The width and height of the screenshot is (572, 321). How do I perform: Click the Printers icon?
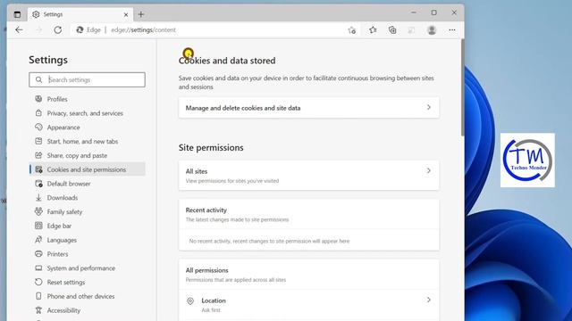tap(38, 253)
